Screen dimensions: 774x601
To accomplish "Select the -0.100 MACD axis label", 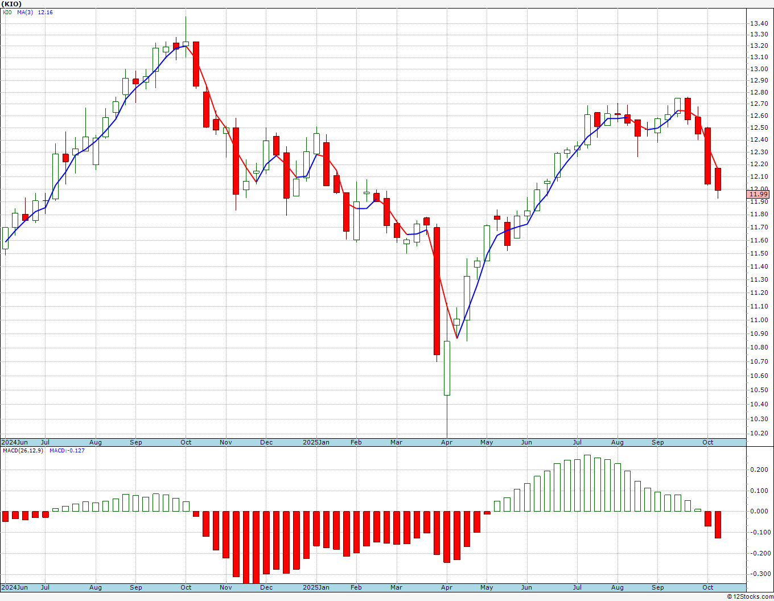I will pyautogui.click(x=760, y=532).
